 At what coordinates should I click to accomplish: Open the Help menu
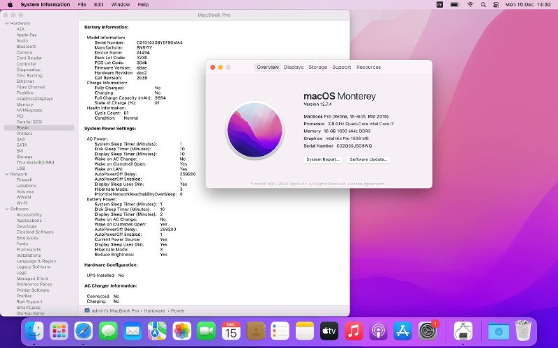[x=144, y=5]
